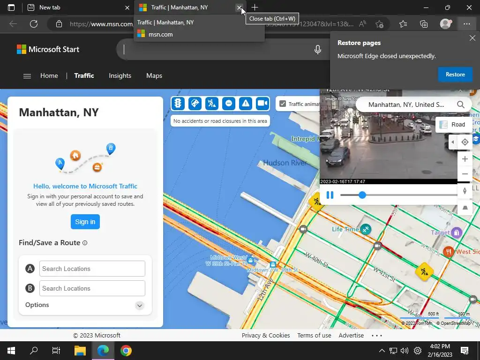480x360 pixels.
Task: Show hidden system tray icons
Action: tap(382, 351)
